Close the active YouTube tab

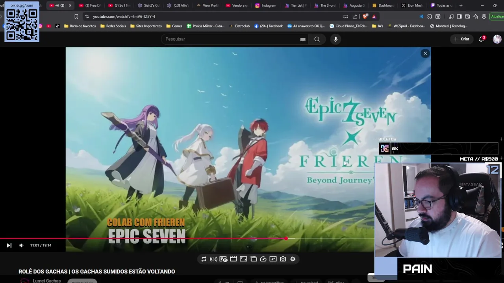point(70,6)
